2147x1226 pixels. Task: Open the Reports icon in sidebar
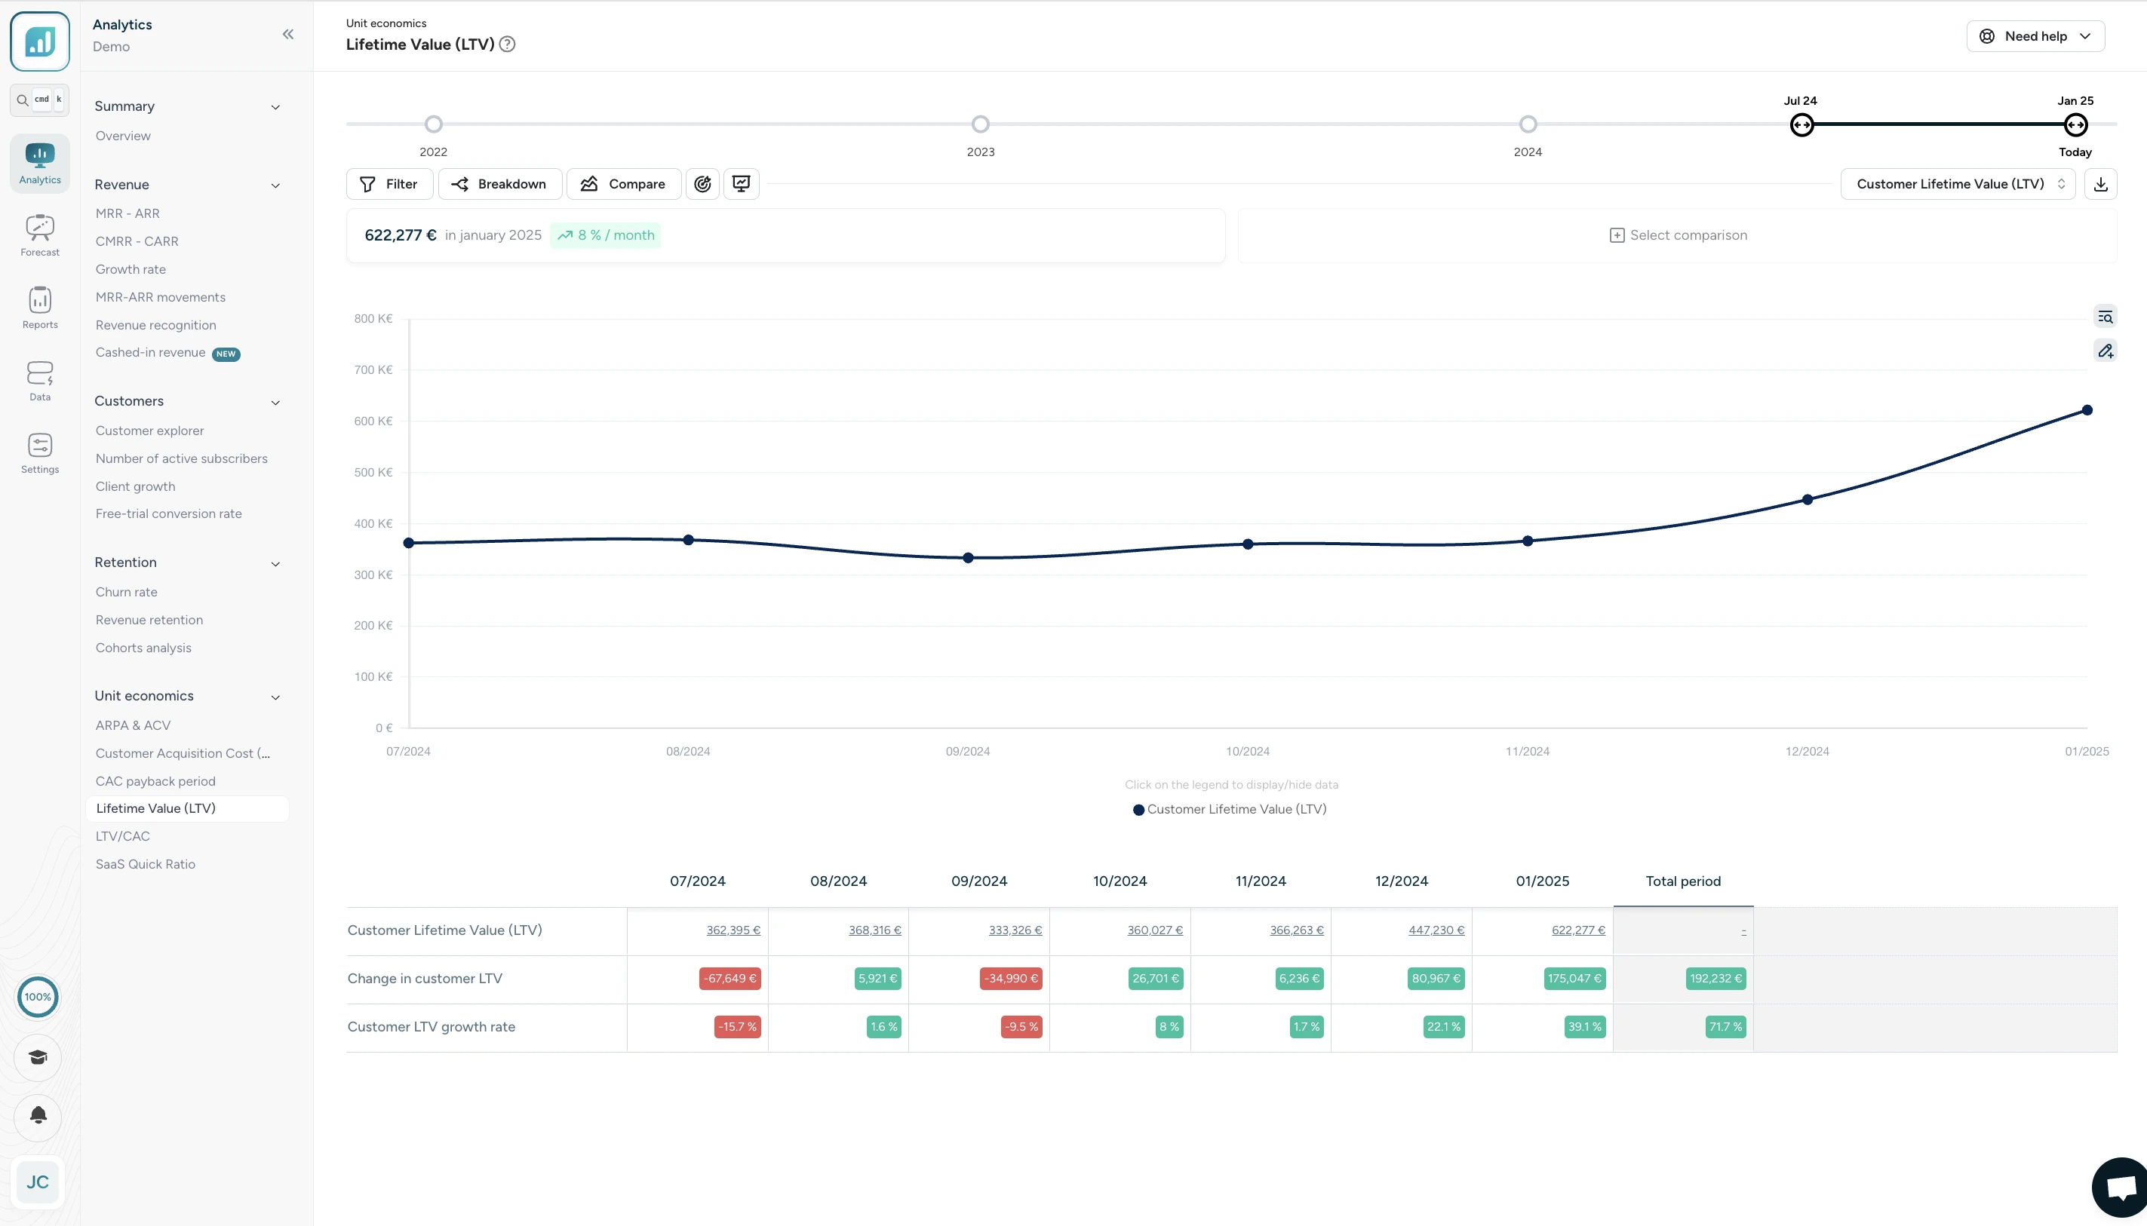click(x=39, y=308)
